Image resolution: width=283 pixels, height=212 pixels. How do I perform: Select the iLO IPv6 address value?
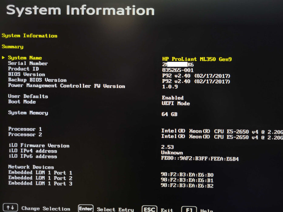point(200,158)
